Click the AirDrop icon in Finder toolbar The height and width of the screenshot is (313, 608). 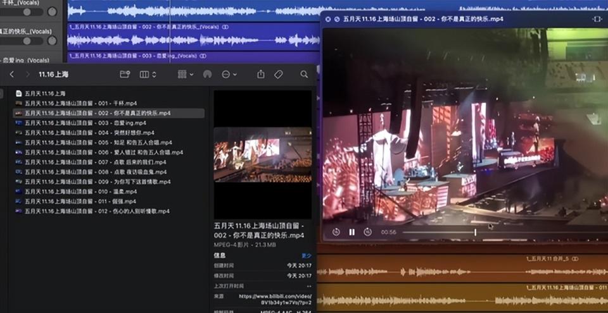pyautogui.click(x=208, y=75)
